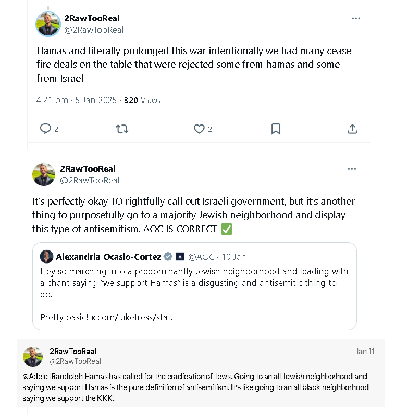The image size is (395, 414).
Task: Open the x.com/luketress/stat... link
Action: point(134,317)
